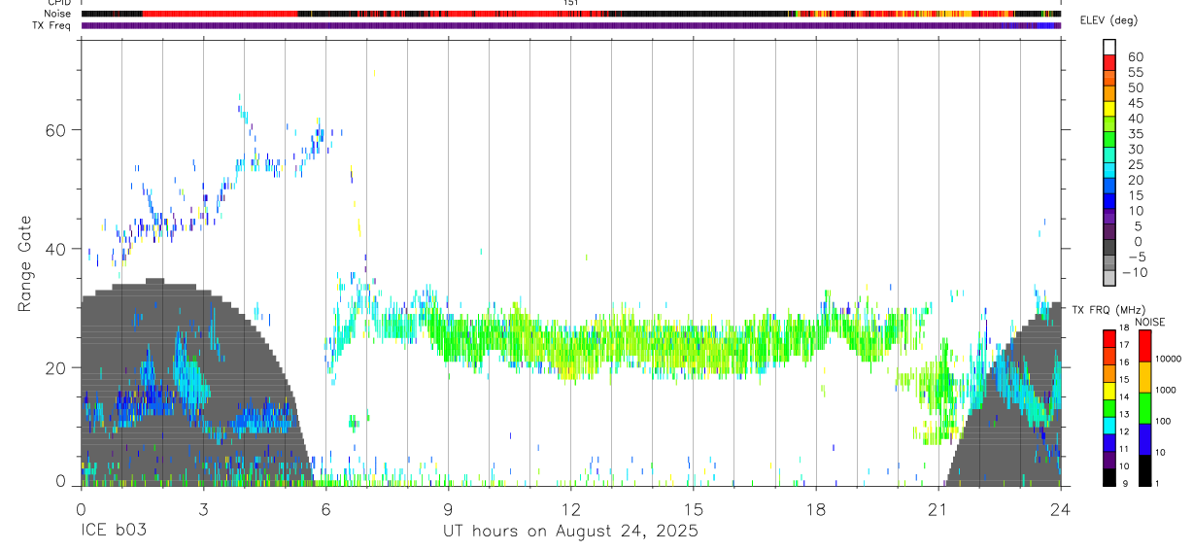The height and width of the screenshot is (551, 1193).
Task: Click the red segment of the NOISE color scale
Action: [1147, 346]
